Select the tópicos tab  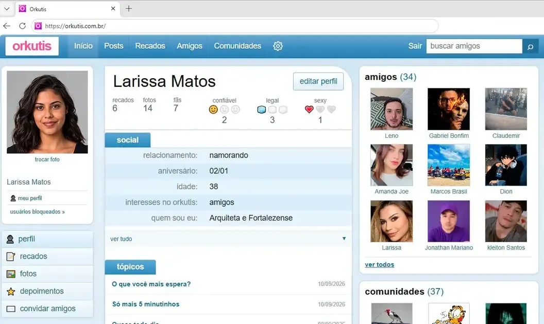(x=130, y=267)
